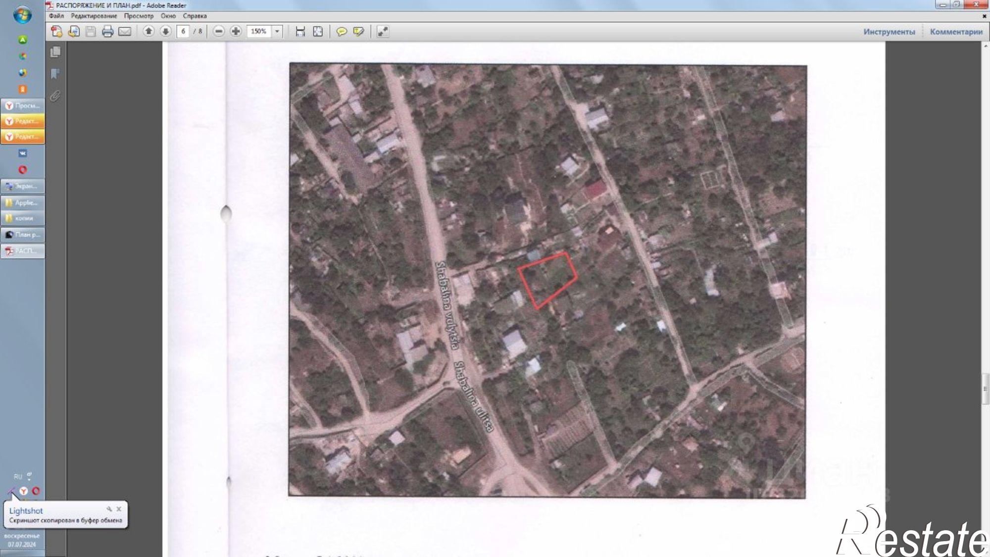
Task: Open the page thumbnails panel
Action: pyautogui.click(x=55, y=52)
